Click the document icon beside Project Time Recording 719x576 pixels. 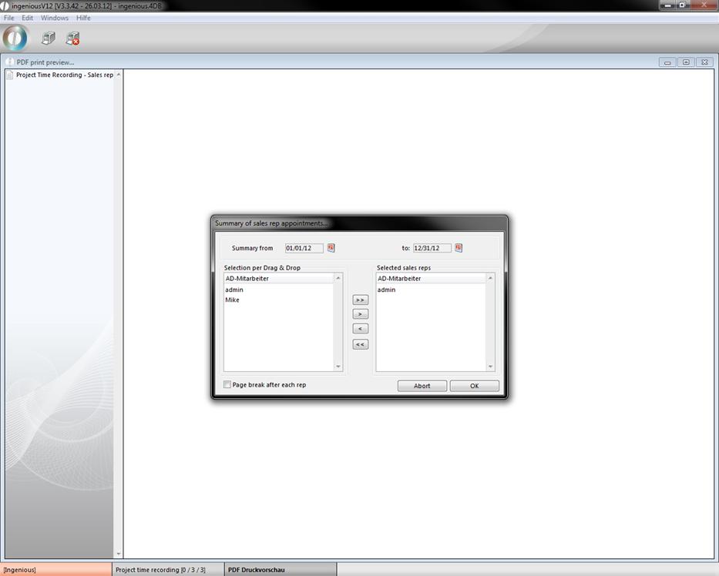(x=9, y=75)
